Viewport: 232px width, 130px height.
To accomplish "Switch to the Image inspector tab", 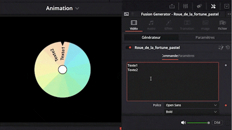I will (x=205, y=25).
